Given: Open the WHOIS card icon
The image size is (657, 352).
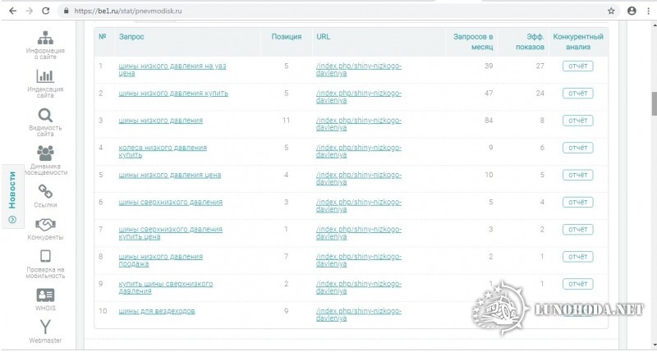Looking at the screenshot, I should (x=45, y=294).
